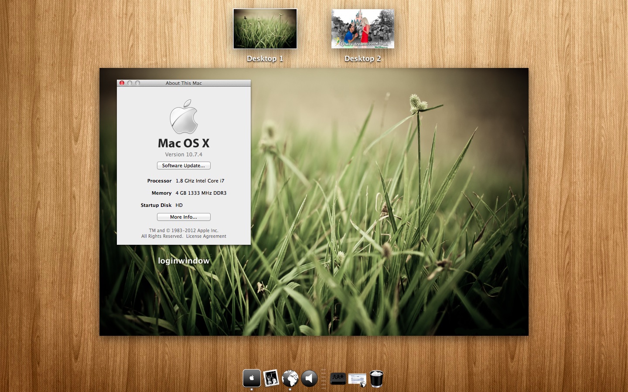Restore the minimized browser window in the Dock
Image resolution: width=628 pixels, height=392 pixels.
(x=357, y=380)
